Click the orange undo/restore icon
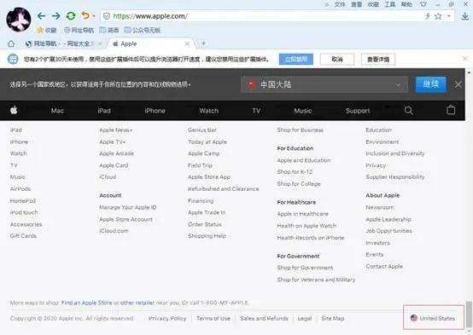The height and width of the screenshot is (335, 473). tap(85, 15)
